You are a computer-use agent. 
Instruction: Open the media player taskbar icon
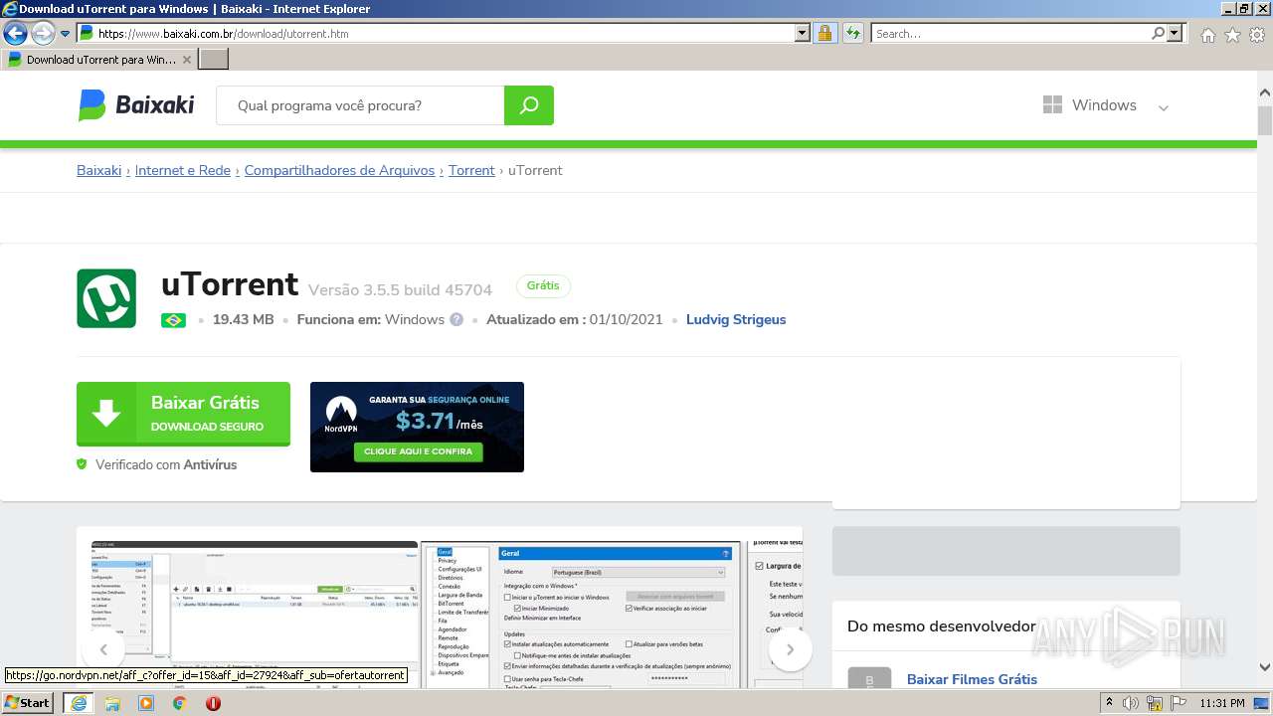146,703
